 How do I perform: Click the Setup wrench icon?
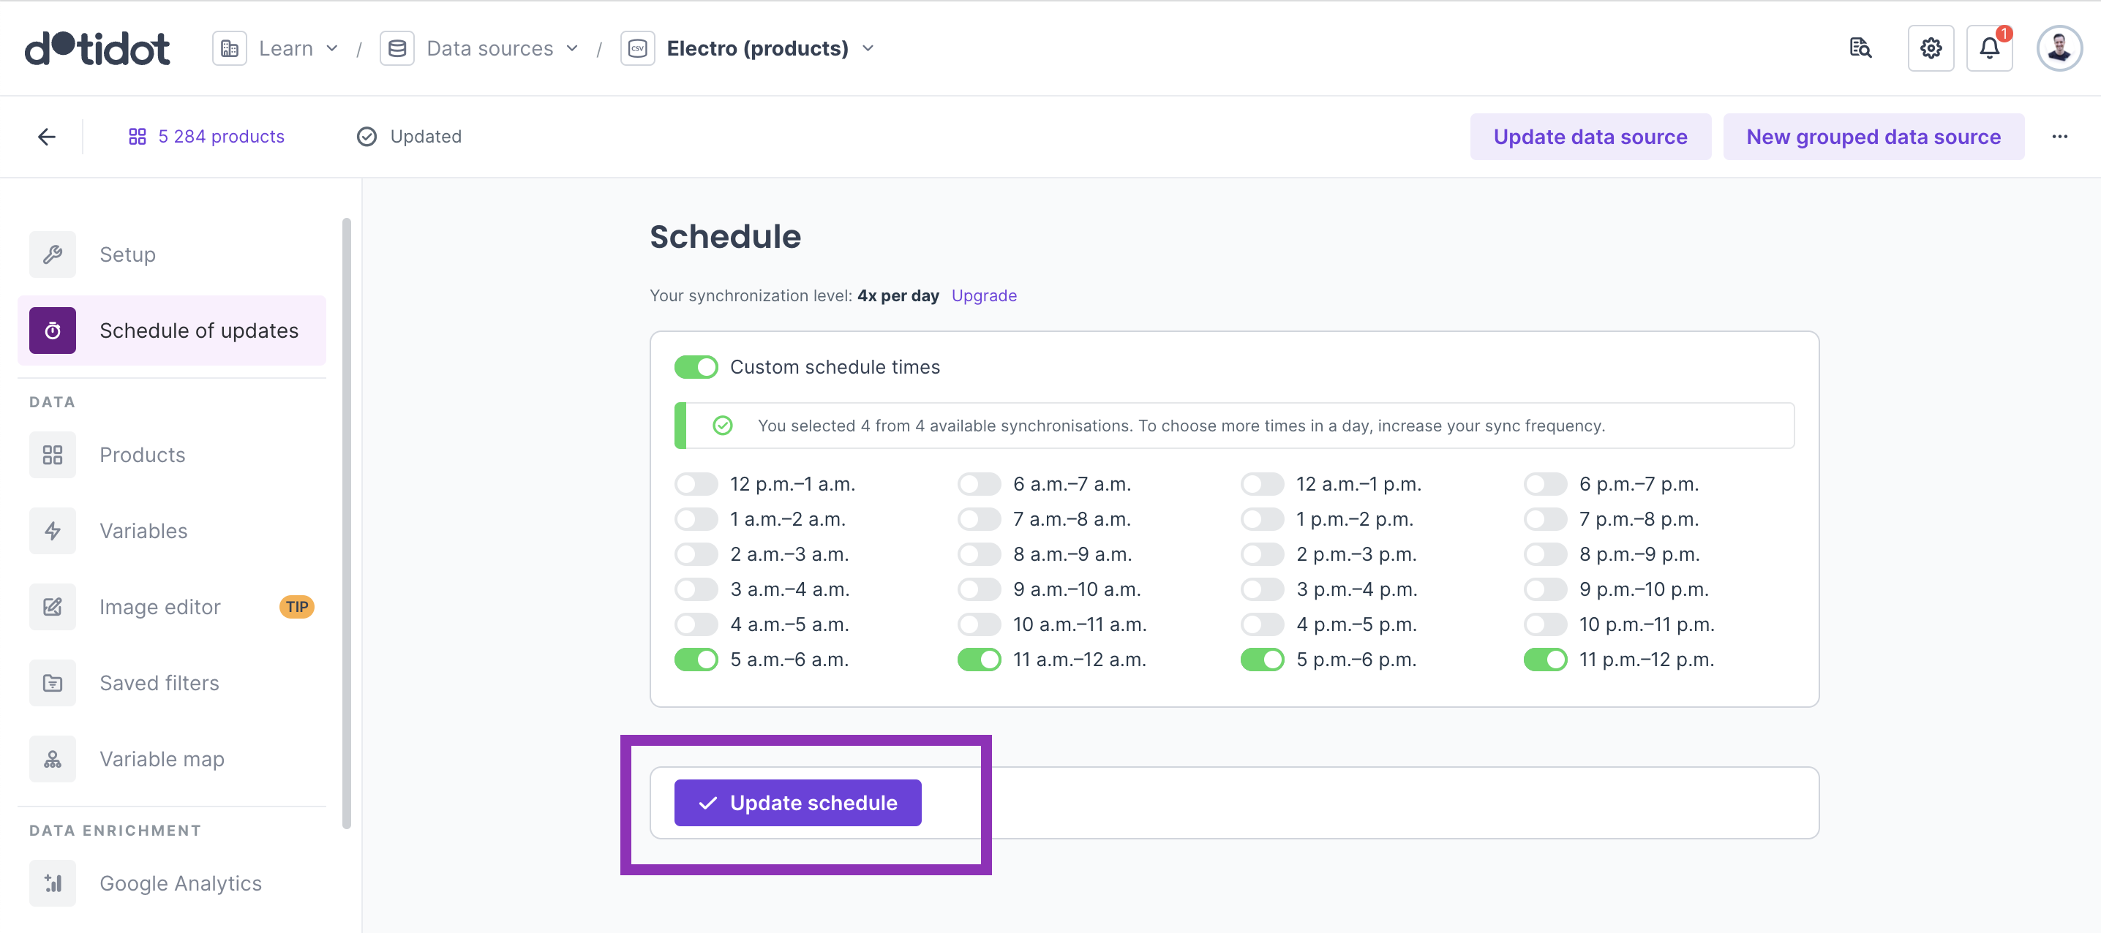point(52,254)
